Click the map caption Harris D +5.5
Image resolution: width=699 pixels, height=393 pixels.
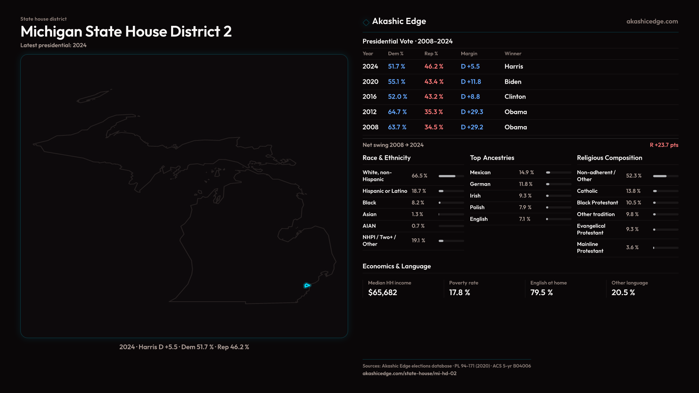point(158,347)
